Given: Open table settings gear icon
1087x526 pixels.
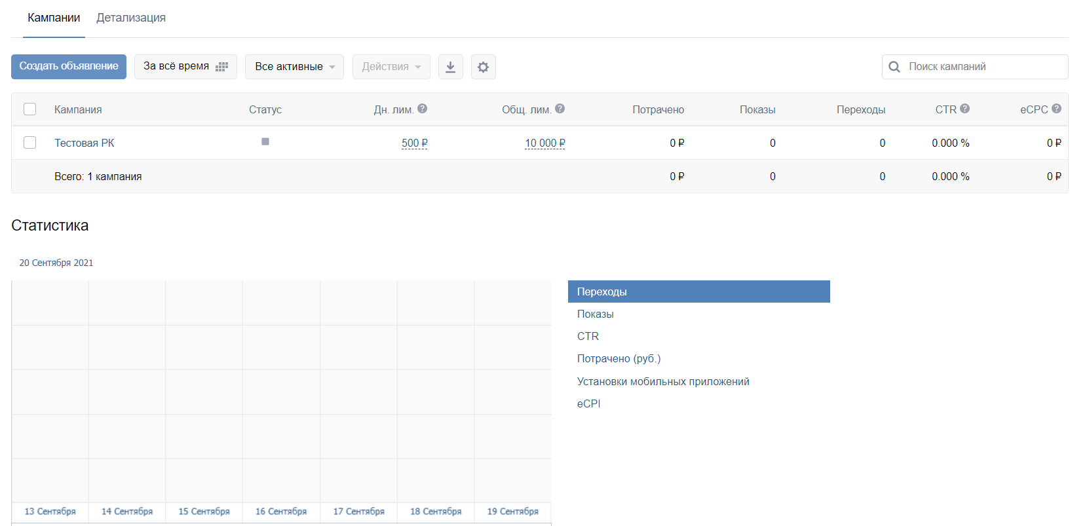Looking at the screenshot, I should pos(483,67).
